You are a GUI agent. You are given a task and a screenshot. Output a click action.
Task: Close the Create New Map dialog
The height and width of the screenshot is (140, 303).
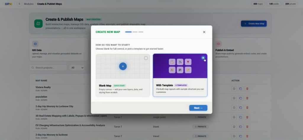(204, 32)
